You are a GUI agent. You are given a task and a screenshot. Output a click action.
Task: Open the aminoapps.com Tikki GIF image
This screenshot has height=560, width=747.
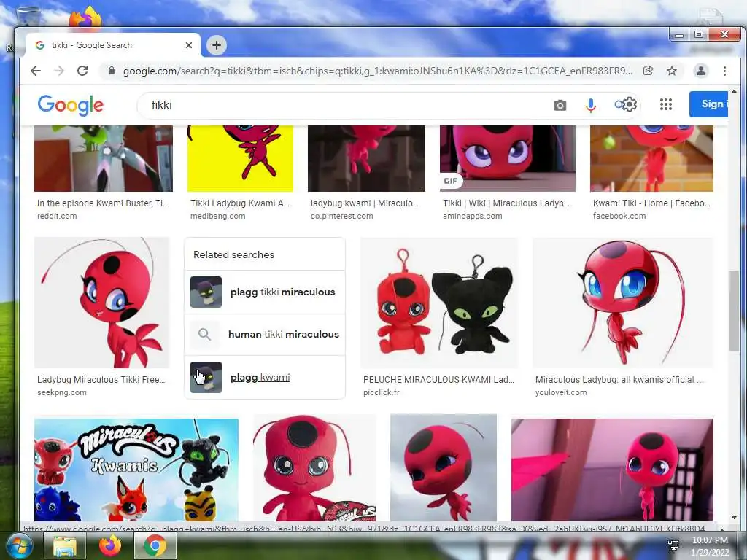point(508,158)
